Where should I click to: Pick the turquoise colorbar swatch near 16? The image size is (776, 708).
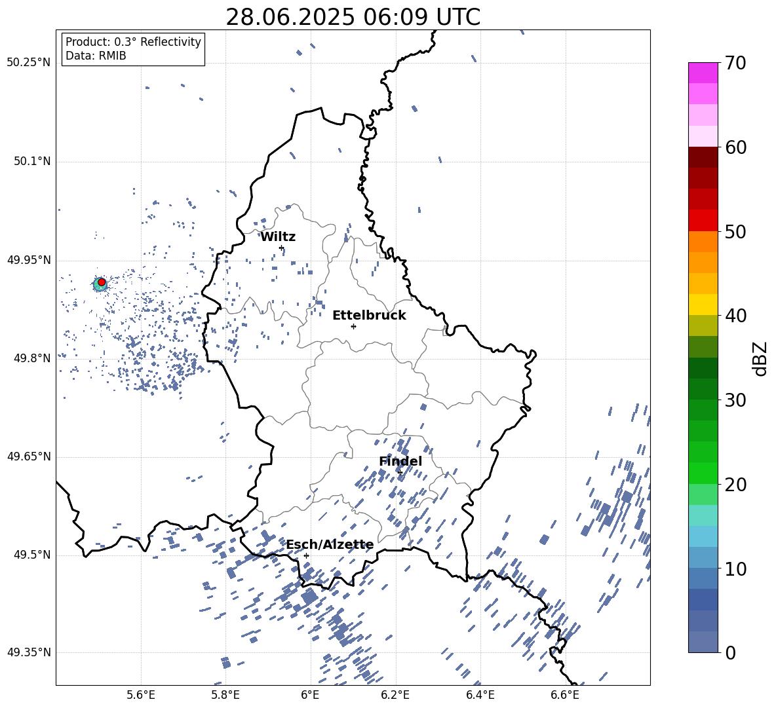pos(703,515)
